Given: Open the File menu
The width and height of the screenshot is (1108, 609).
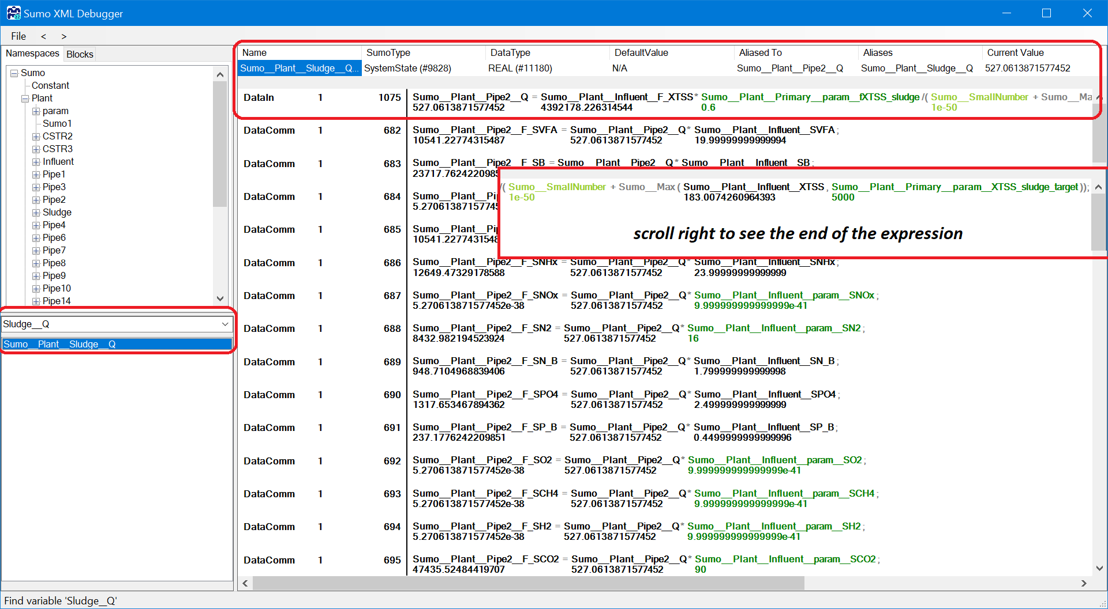Looking at the screenshot, I should pyautogui.click(x=18, y=36).
